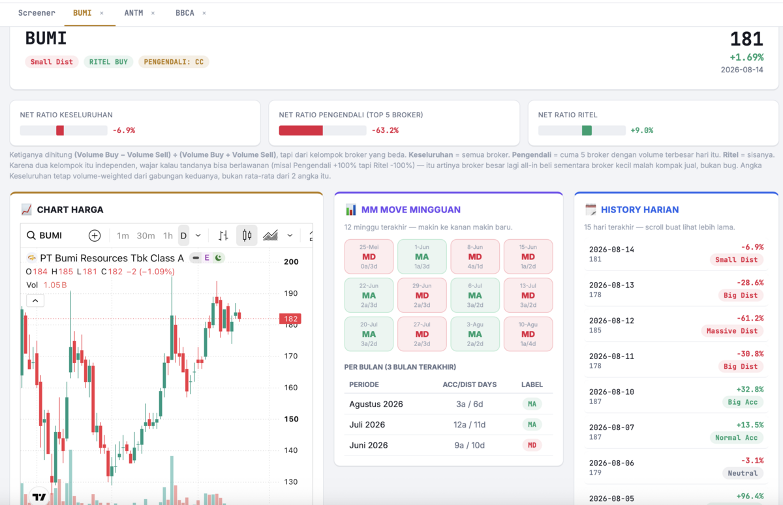Image resolution: width=783 pixels, height=505 pixels.
Task: Open the timeframe interval dropdown arrow
Action: click(x=198, y=236)
